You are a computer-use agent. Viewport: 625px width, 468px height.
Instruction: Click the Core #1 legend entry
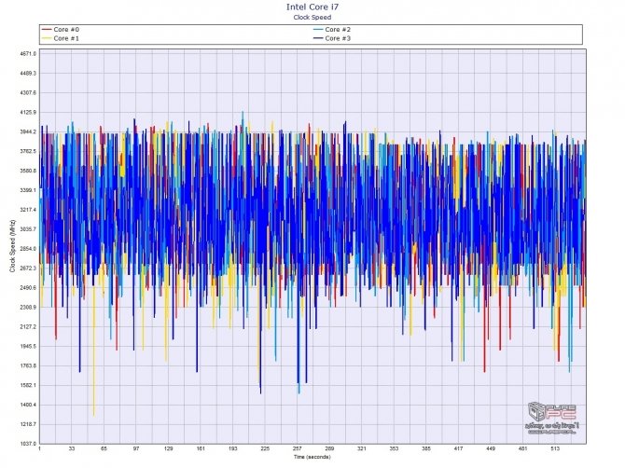coord(61,38)
